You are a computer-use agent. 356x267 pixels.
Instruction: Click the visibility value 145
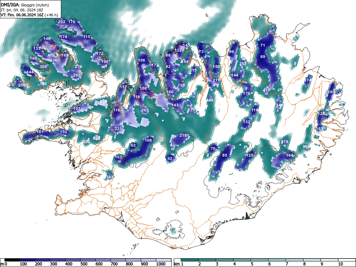(186, 45)
